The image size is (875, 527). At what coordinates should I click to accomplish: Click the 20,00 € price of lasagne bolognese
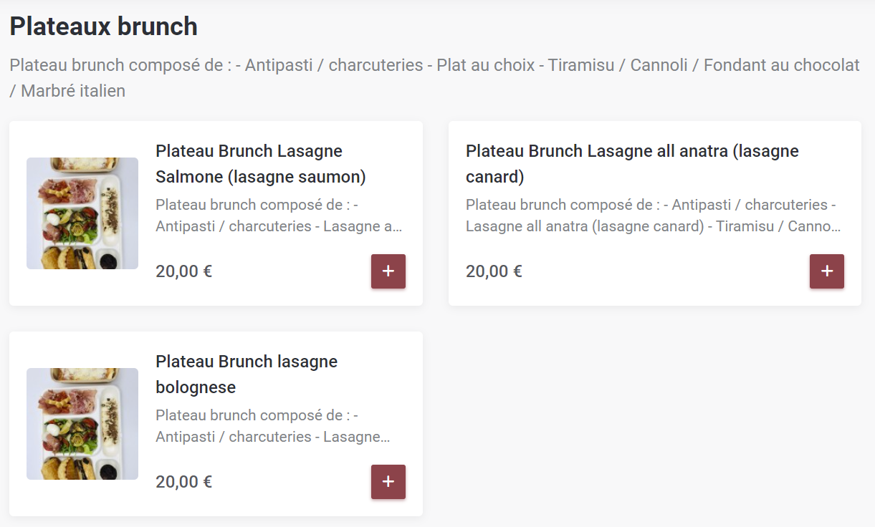[x=183, y=482]
